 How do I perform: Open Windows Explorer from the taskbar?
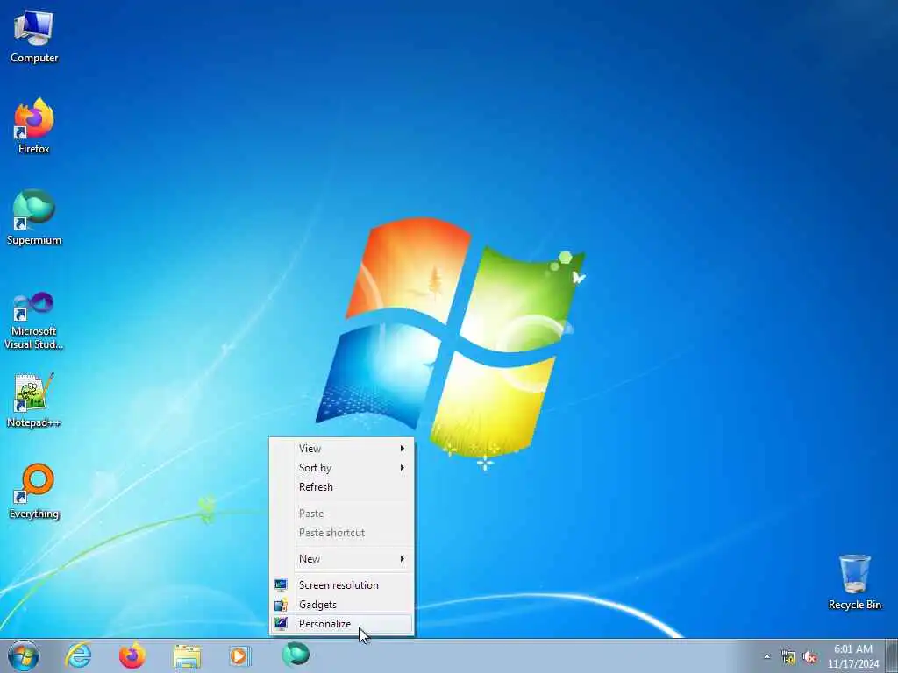pyautogui.click(x=187, y=655)
